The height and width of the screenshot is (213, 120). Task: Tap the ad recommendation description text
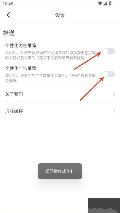51,78
